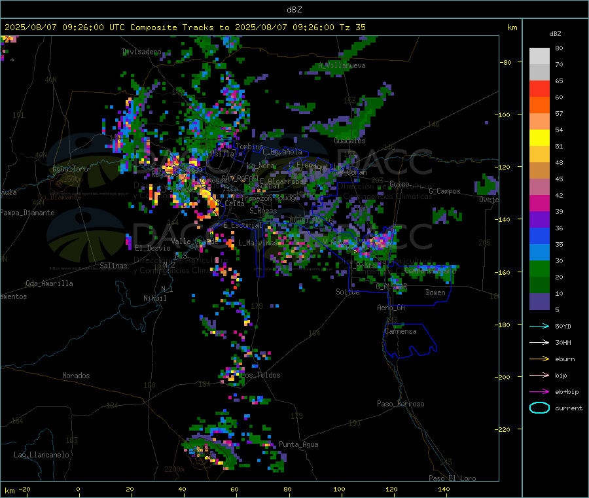Click the 'Divisadero' map label

click(141, 52)
